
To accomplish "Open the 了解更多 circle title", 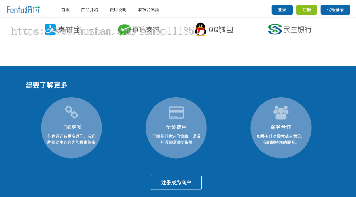I will pyautogui.click(x=72, y=127).
